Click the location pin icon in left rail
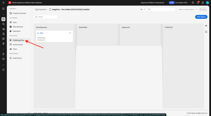This screenshot has height=116, width=211. click(x=3, y=54)
